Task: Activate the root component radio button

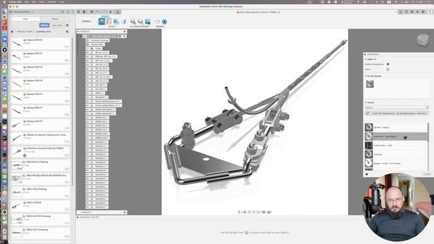Action: (x=120, y=36)
